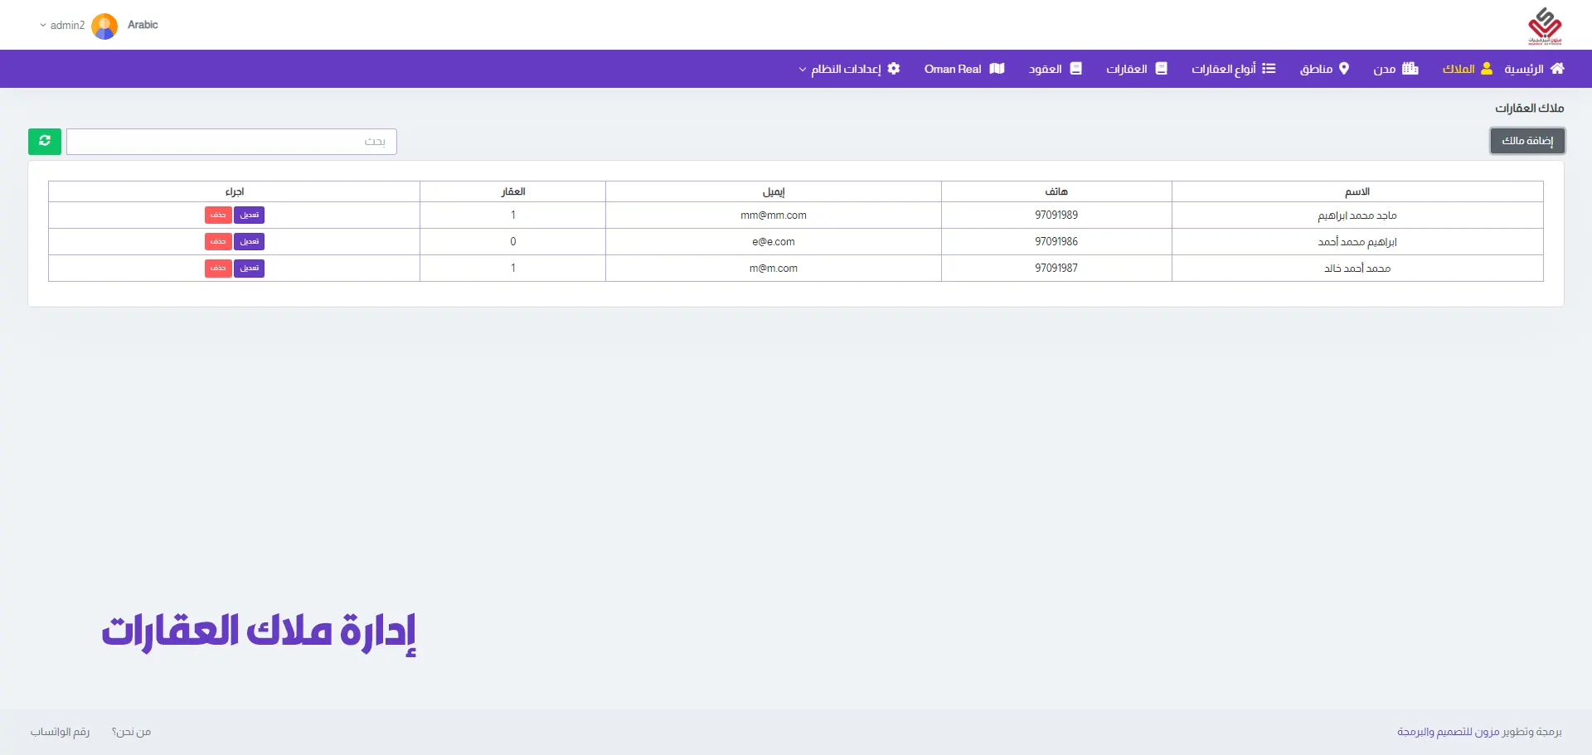Click the system settings gear icon

tap(894, 69)
